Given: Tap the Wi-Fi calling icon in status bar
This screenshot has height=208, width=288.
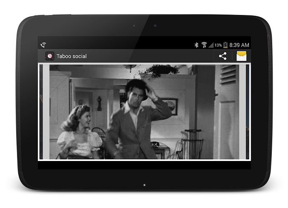Looking at the screenshot, I should tap(44, 45).
